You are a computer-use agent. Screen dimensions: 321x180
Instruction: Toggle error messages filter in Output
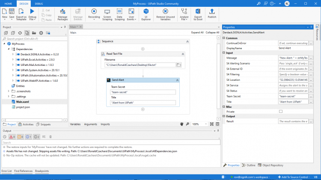point(12,137)
